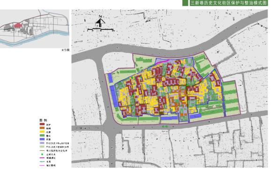Click the 图例 legend heading
This screenshot has height=169, width=271.
pyautogui.click(x=43, y=120)
